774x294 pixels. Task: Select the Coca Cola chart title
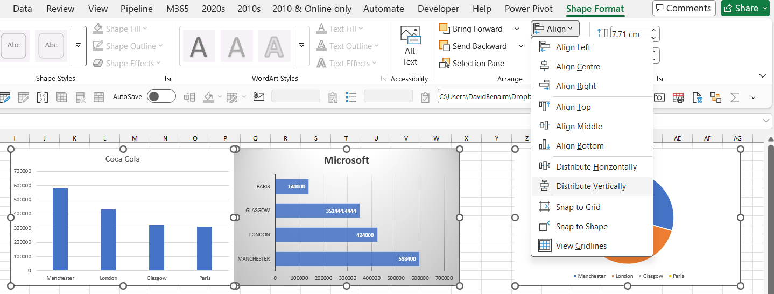coord(123,159)
